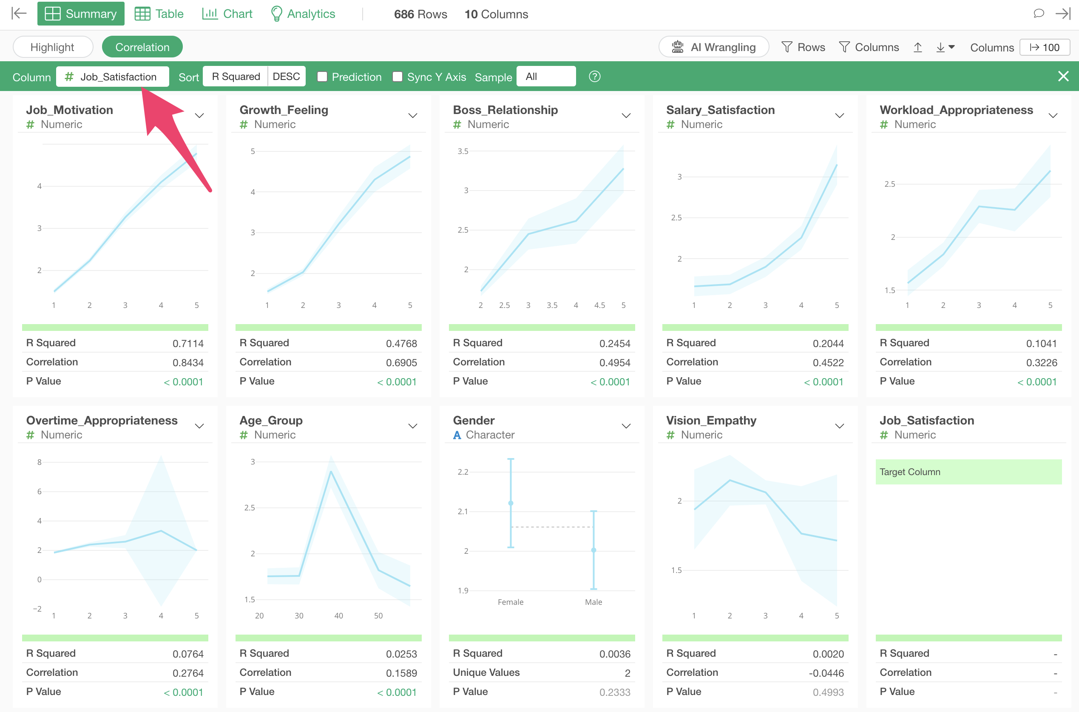Switch to the Table view
This screenshot has height=712, width=1079.
(159, 14)
